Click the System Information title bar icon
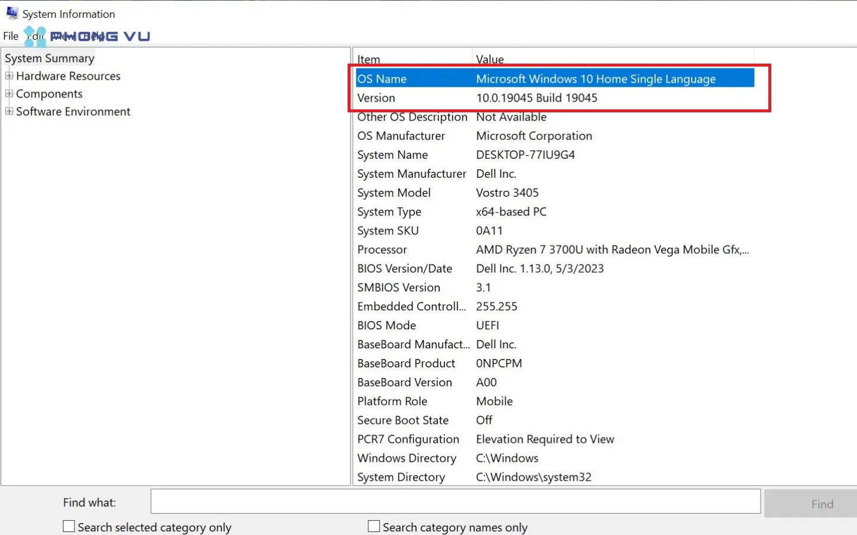The image size is (857, 535). point(12,13)
